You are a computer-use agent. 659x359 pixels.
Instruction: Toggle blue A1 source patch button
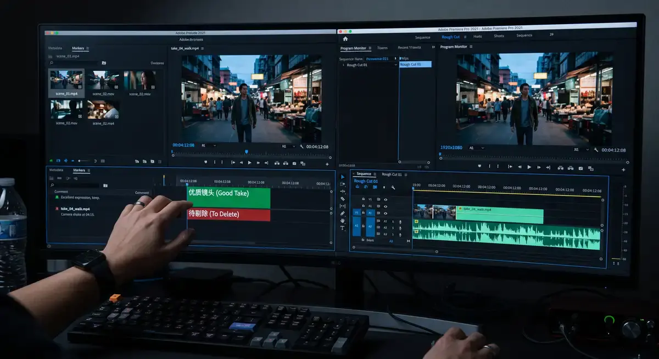356,226
